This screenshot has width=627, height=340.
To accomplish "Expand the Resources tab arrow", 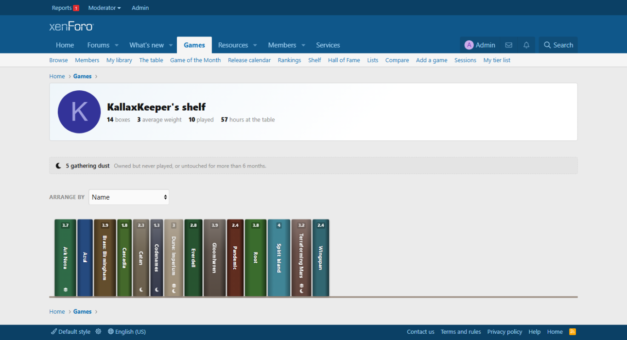I will pyautogui.click(x=255, y=45).
